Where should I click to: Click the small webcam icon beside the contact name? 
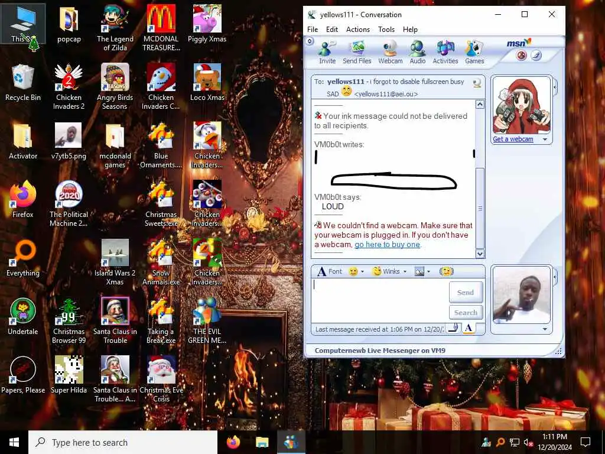tap(477, 83)
